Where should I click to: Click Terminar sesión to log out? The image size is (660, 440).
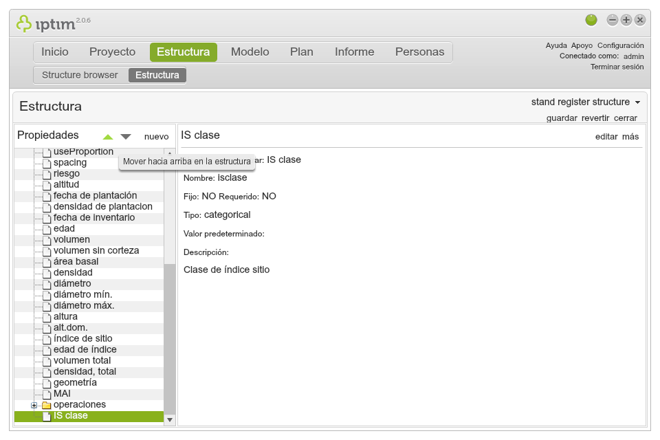616,67
